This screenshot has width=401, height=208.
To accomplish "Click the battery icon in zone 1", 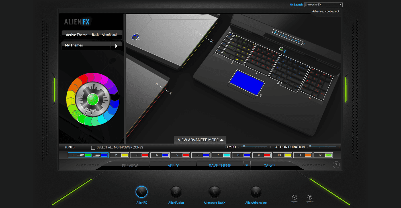I will [x=96, y=155].
